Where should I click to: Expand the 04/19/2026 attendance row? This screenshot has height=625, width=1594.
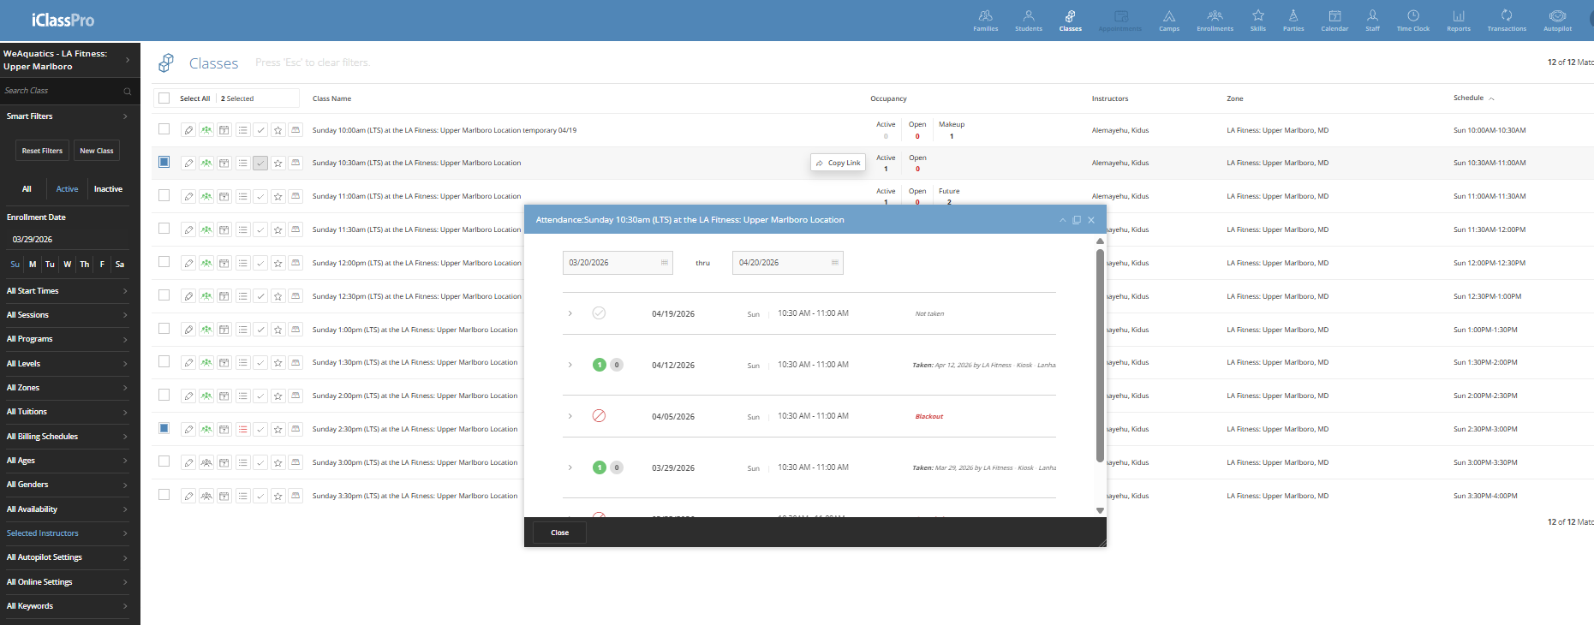[570, 313]
